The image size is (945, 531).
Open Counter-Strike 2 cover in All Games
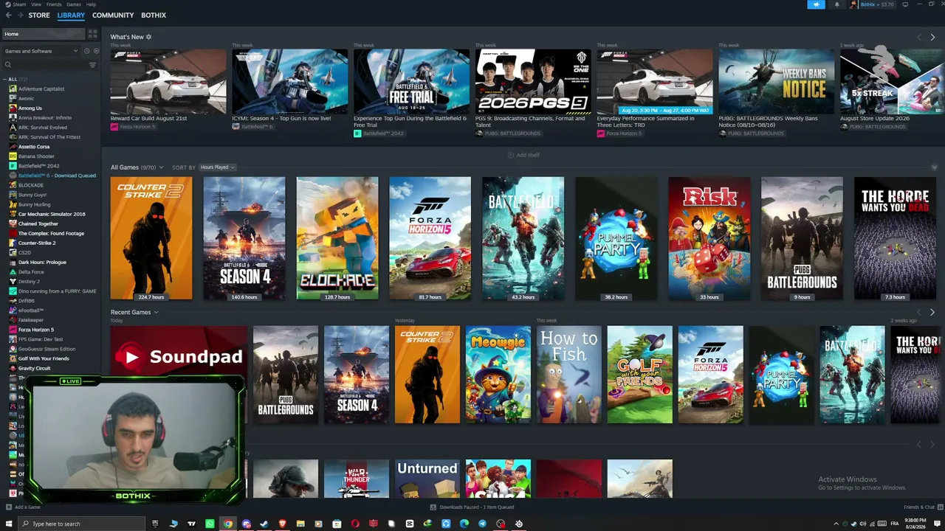click(x=151, y=238)
